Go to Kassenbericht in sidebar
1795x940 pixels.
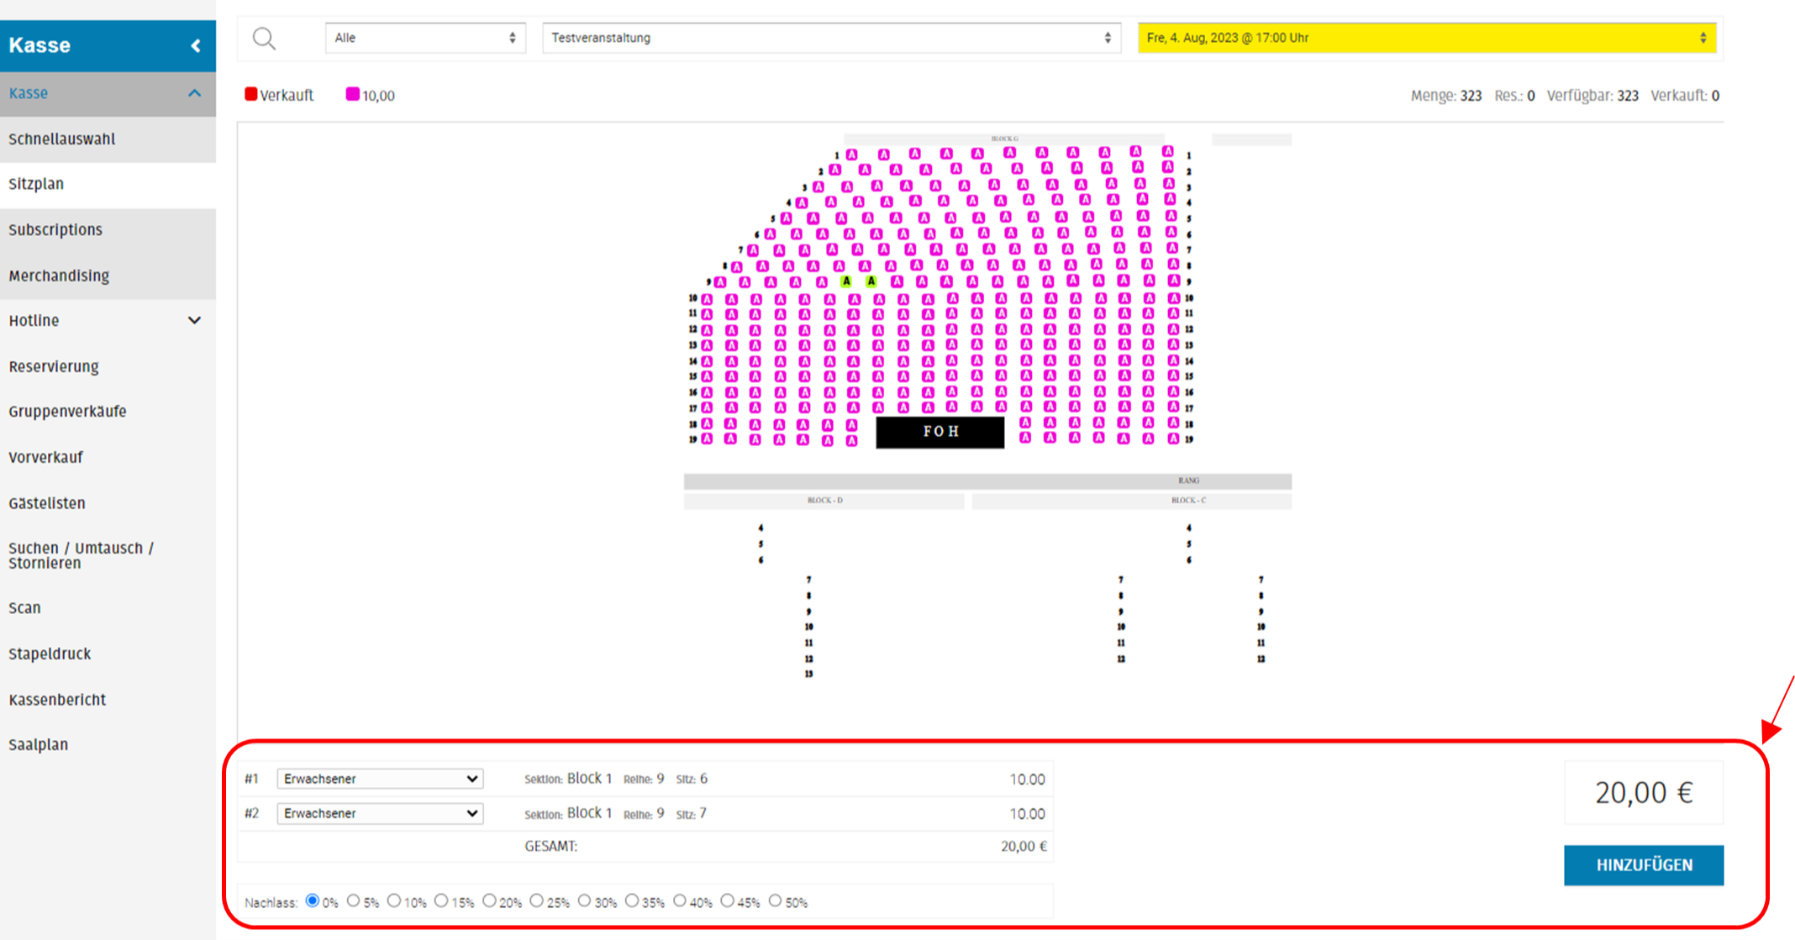pyautogui.click(x=57, y=700)
